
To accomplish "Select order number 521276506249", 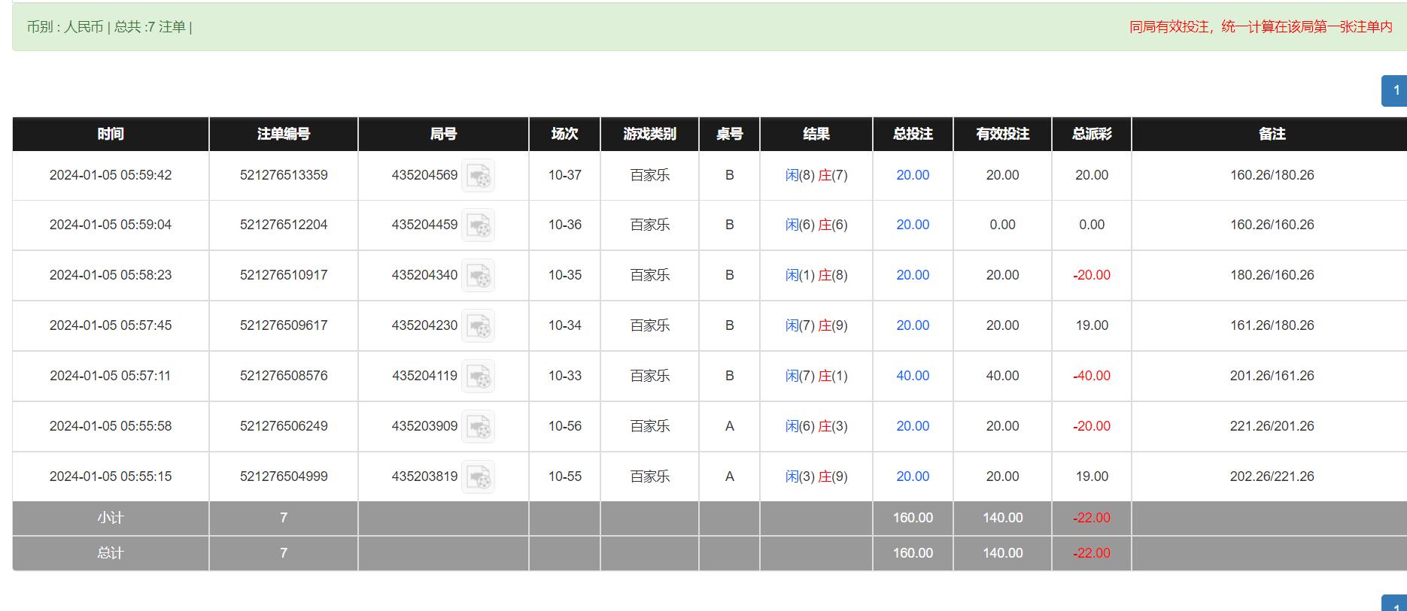I will coord(284,426).
